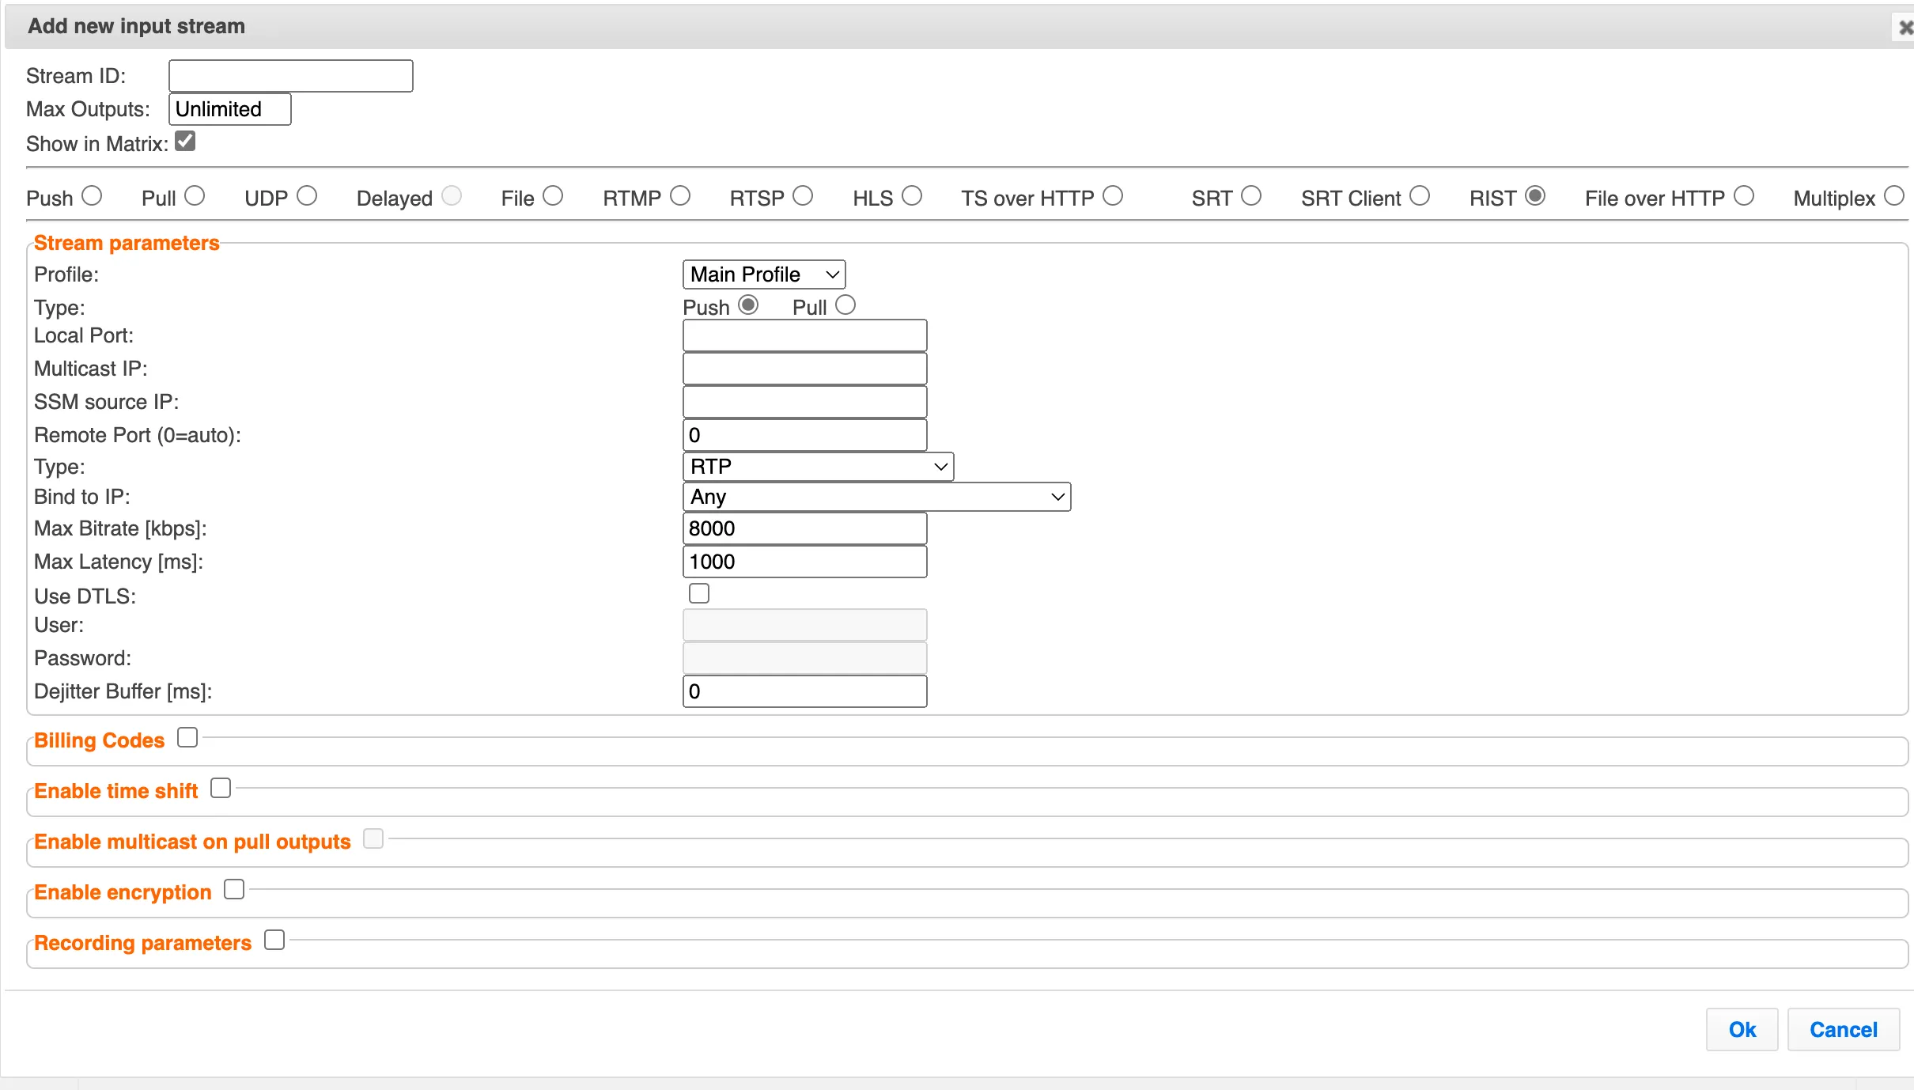This screenshot has width=1914, height=1090.
Task: Tick the Enable encryption checkbox
Action: click(x=234, y=889)
